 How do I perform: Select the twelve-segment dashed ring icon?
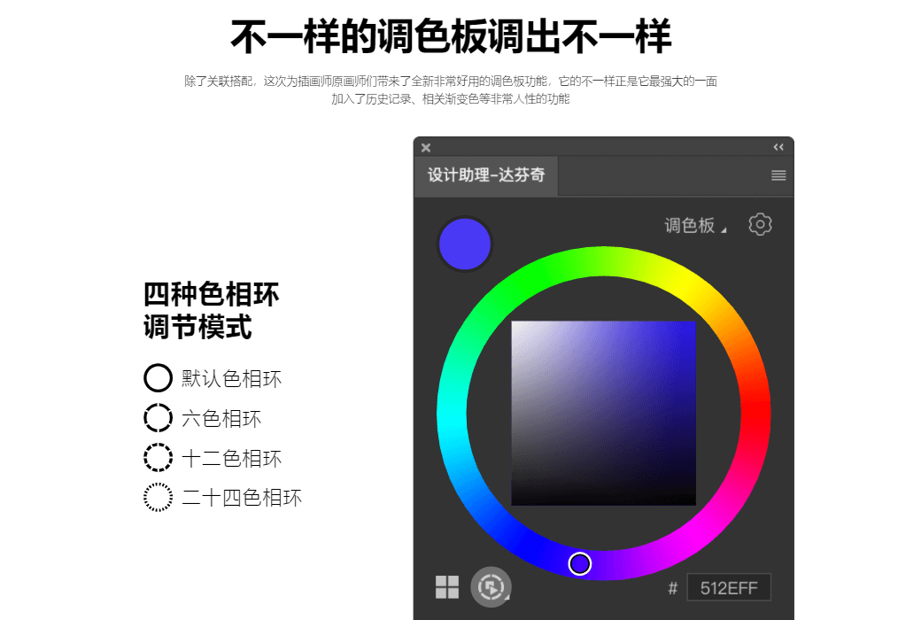point(158,457)
